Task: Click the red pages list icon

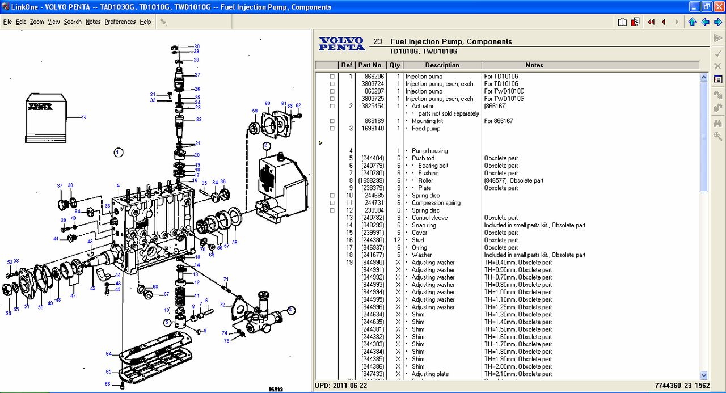Action: coord(635,22)
